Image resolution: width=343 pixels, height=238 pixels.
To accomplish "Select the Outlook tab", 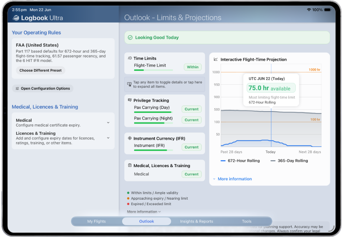I will 146,221.
